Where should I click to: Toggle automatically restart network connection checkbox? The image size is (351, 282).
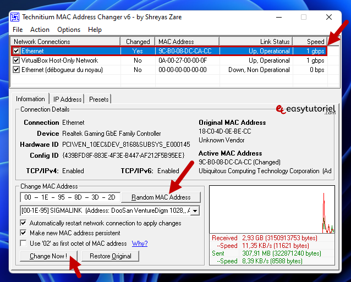(x=23, y=223)
